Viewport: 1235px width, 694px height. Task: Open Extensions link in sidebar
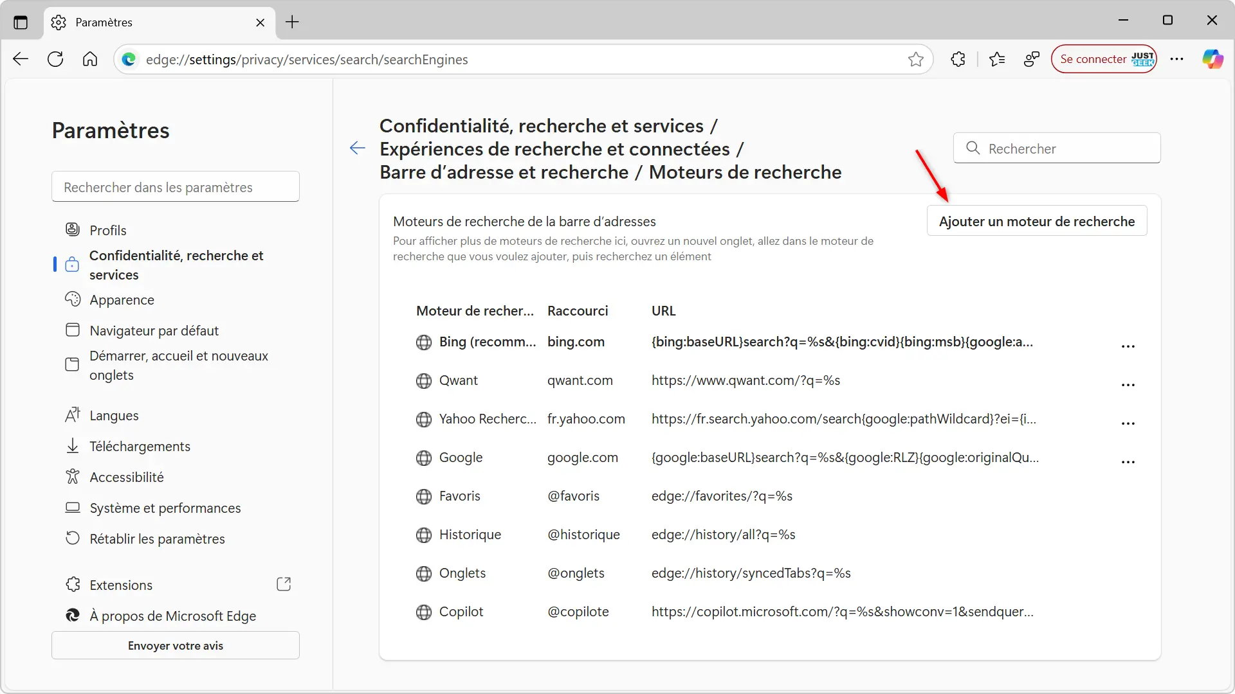coord(121,585)
